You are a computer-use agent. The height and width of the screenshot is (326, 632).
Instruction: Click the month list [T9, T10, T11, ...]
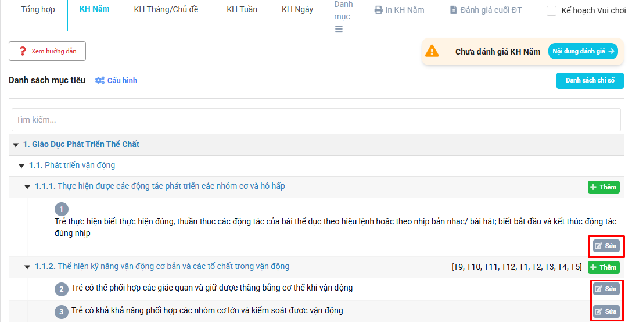click(x=516, y=267)
